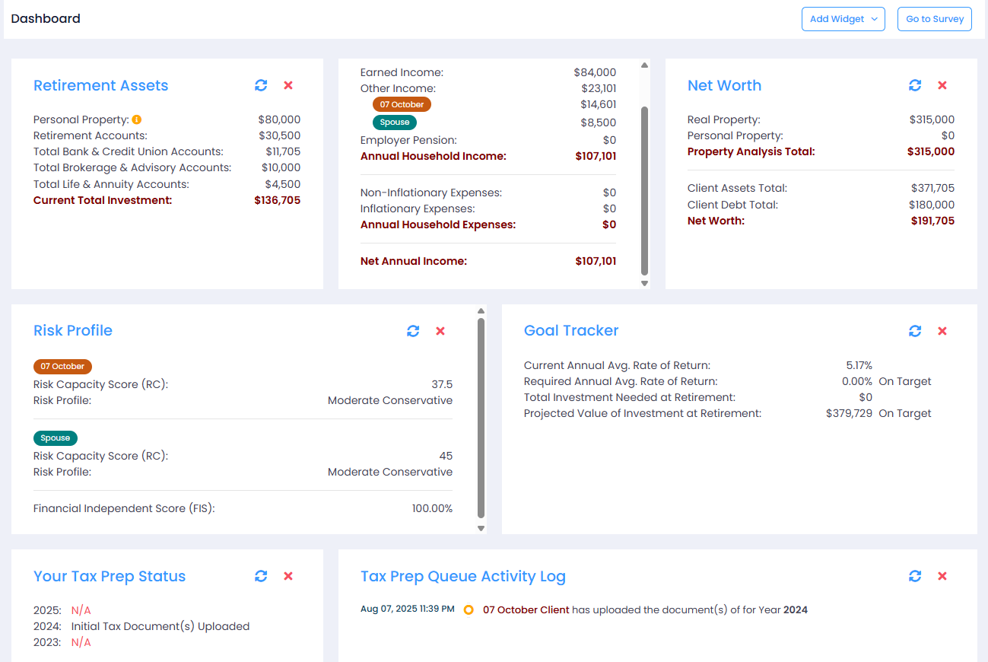This screenshot has width=988, height=662.
Task: Select the Spouse badge in Risk Profile
Action: [55, 438]
